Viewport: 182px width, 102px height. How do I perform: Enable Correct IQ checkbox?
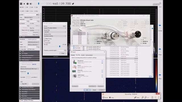point(39,33)
